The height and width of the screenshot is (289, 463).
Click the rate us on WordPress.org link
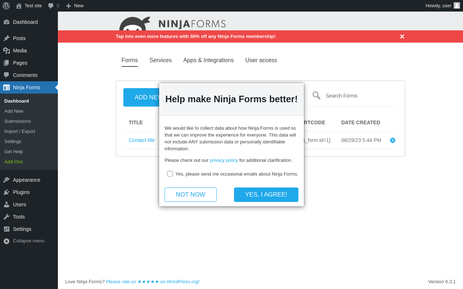tap(153, 281)
